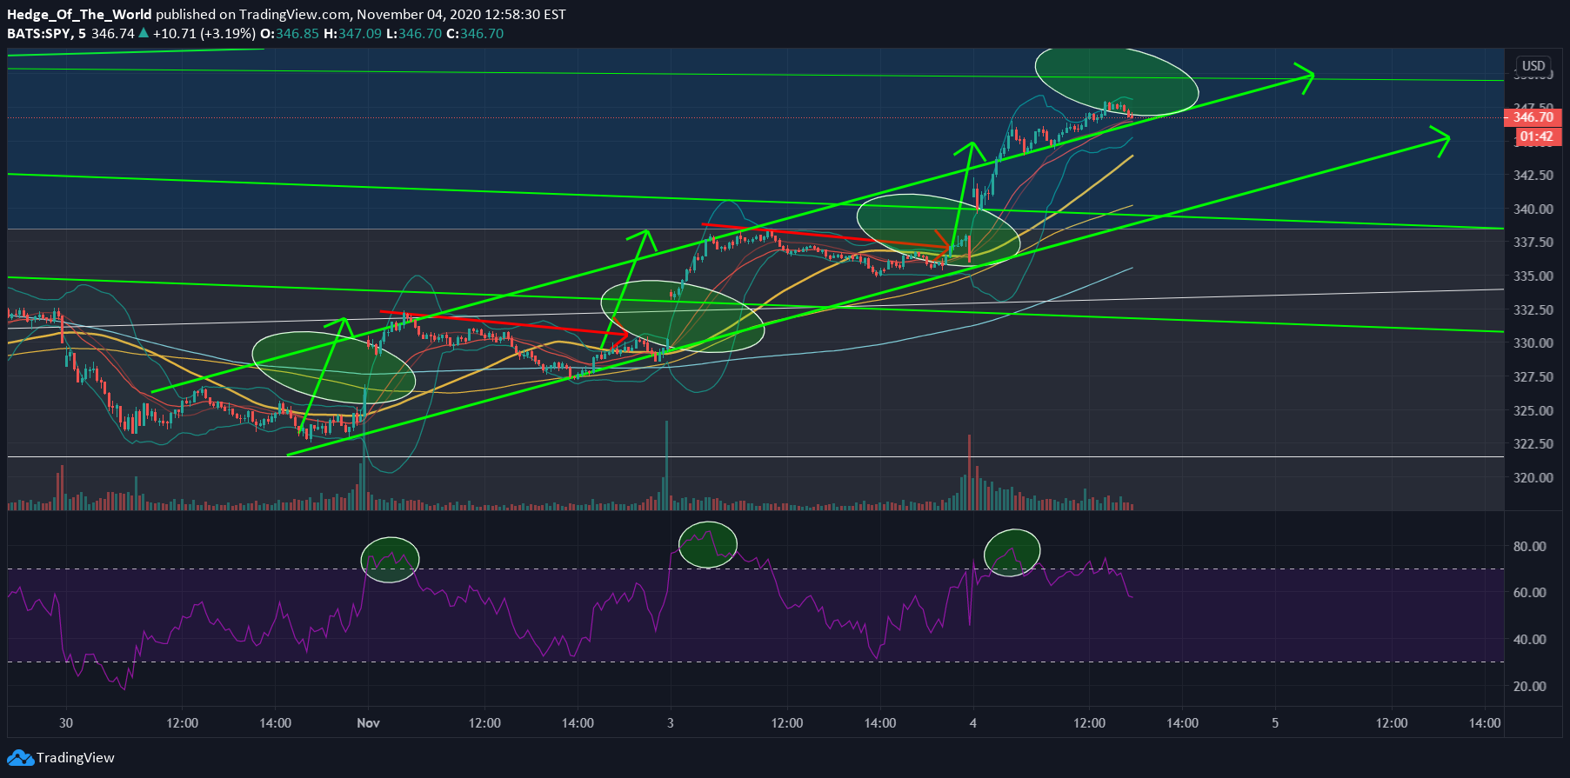Click the 337.50 price axis label
Viewport: 1570px width, 778px height.
point(1533,242)
